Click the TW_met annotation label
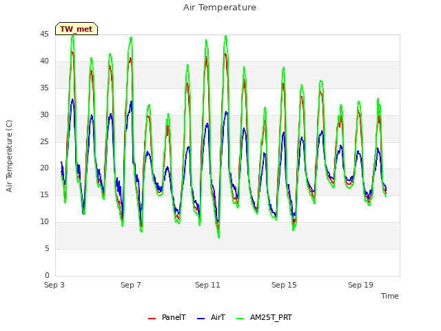Screen dimensions: 441x331 (x=76, y=29)
